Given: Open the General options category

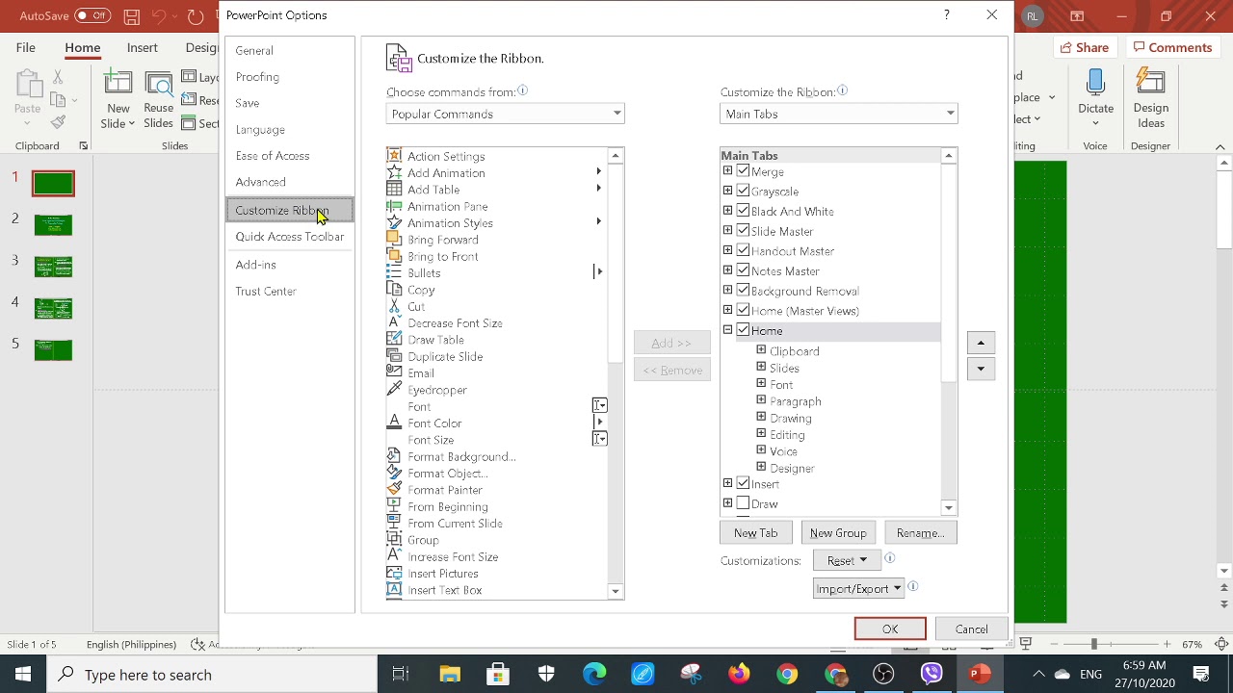Looking at the screenshot, I should pyautogui.click(x=254, y=50).
